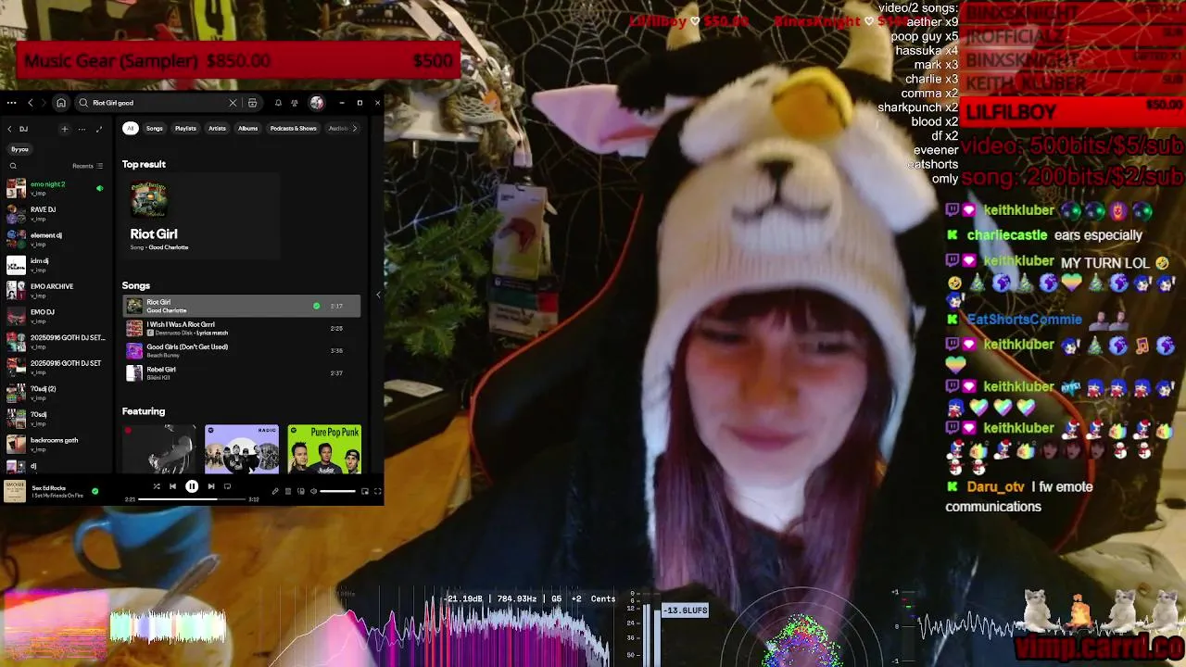Open now playing album art thumbnail

[15, 491]
